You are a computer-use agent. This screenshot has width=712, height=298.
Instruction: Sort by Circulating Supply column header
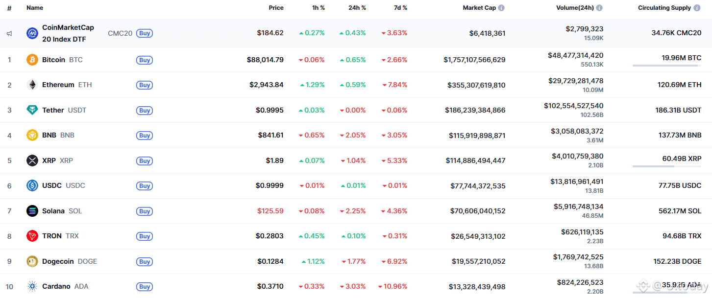pyautogui.click(x=664, y=8)
